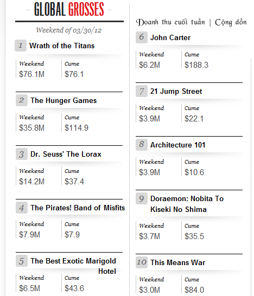Click the rank 2 number badge
Screen dimensions: 254x296
(x=22, y=100)
